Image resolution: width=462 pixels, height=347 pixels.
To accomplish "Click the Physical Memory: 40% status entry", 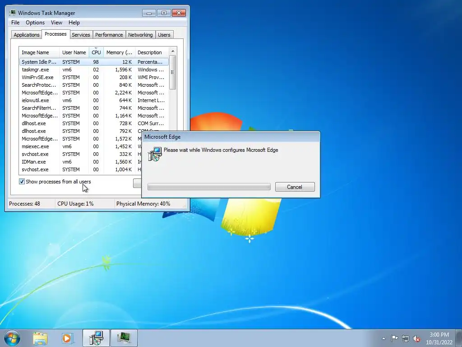I will 148,204.
